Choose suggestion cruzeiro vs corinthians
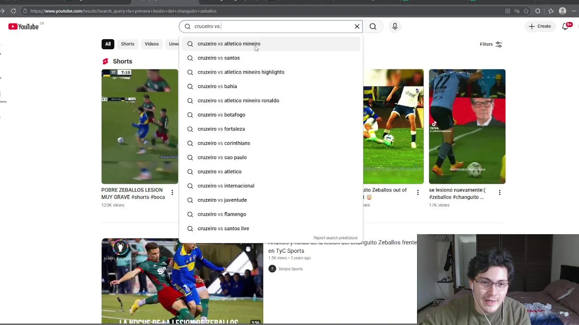Image resolution: width=579 pixels, height=325 pixels. 271,143
